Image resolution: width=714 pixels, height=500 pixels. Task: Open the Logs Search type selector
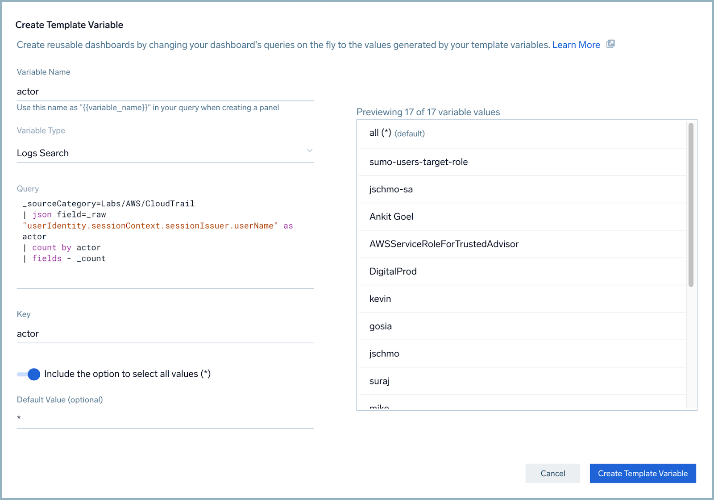pos(165,153)
